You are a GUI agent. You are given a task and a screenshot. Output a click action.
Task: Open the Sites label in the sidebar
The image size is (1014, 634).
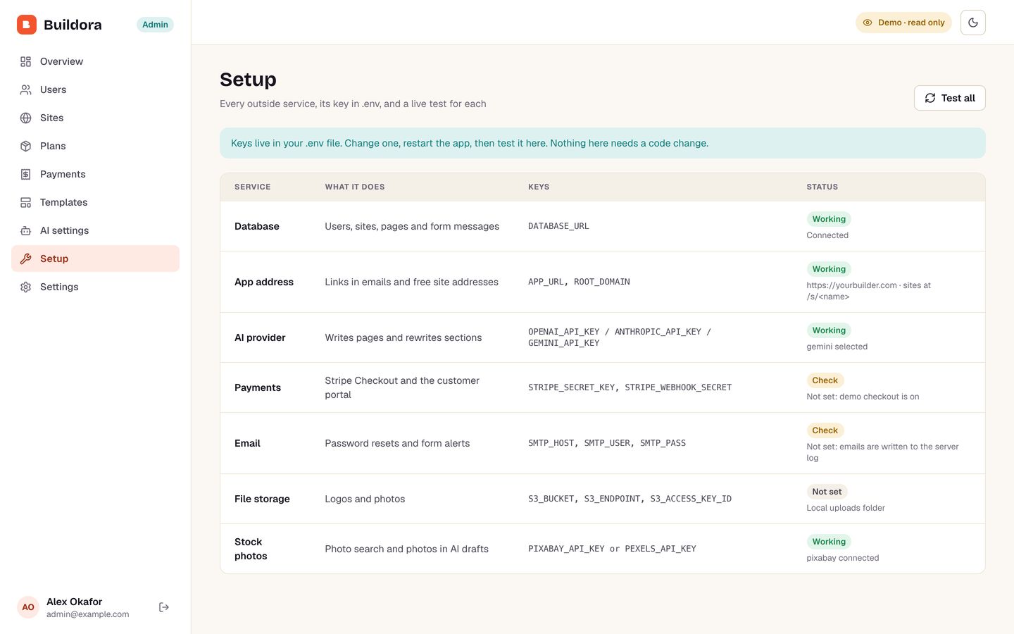51,118
